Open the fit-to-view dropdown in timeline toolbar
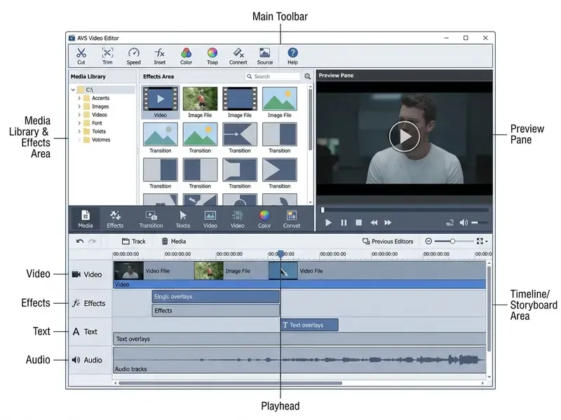561x420 pixels. [482, 241]
